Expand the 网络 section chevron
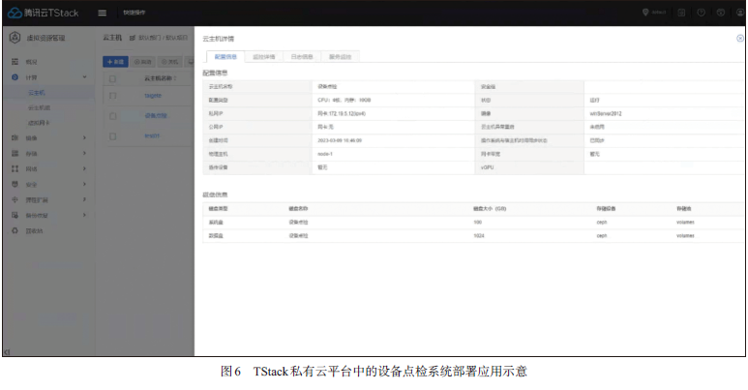The height and width of the screenshot is (390, 748). point(84,168)
